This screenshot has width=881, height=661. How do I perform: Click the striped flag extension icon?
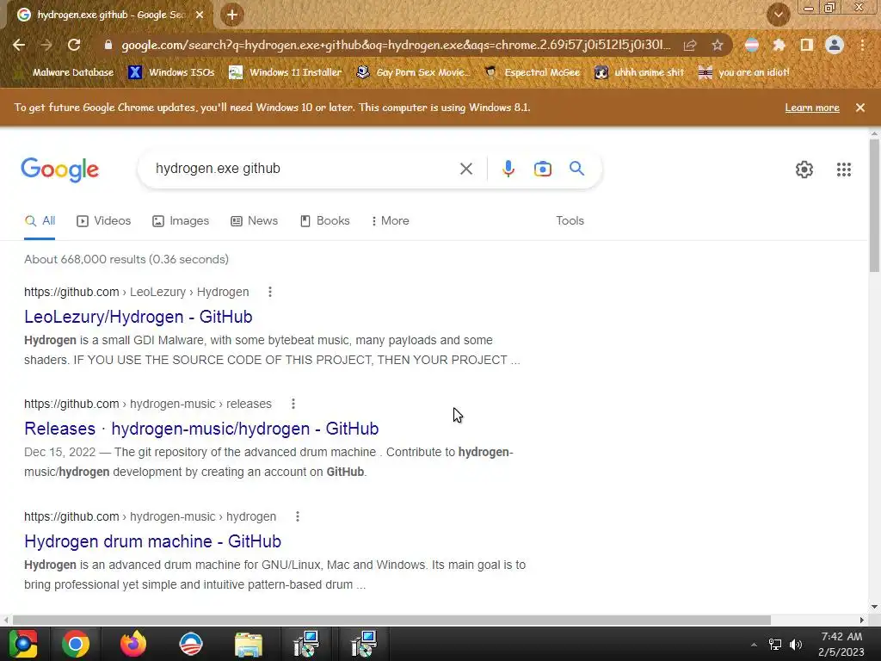pos(752,45)
